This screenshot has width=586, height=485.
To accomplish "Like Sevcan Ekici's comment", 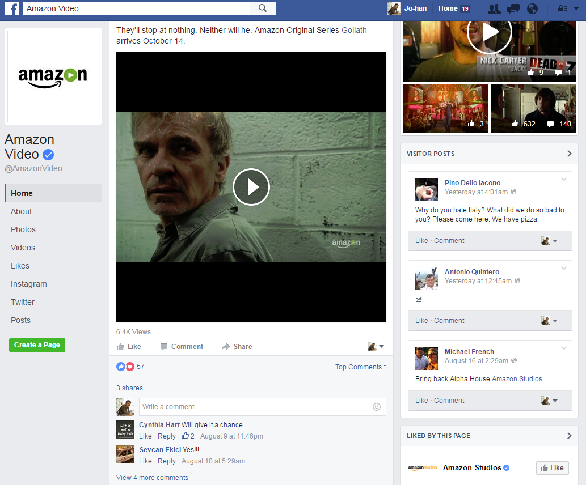I will tap(145, 461).
